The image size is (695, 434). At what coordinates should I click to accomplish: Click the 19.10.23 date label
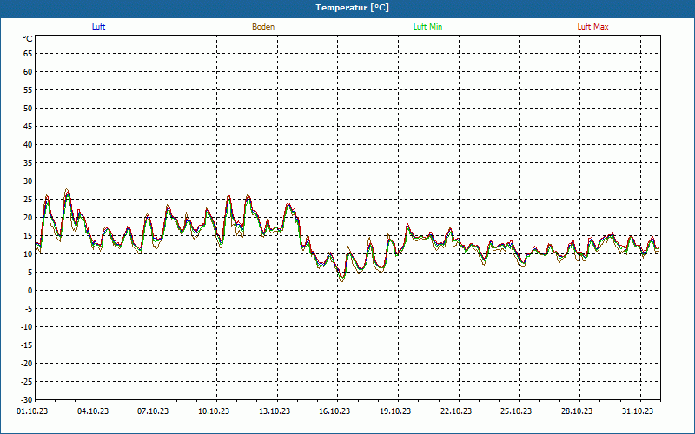tap(395, 411)
